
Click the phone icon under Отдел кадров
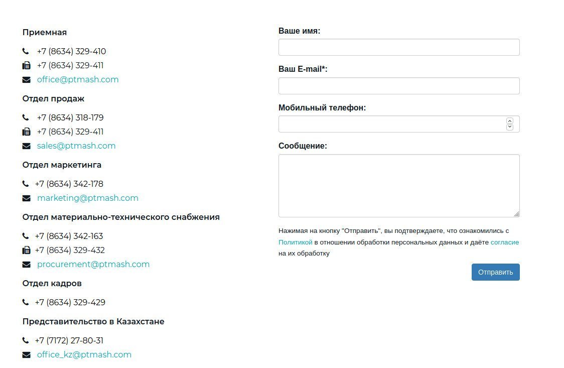(x=26, y=302)
